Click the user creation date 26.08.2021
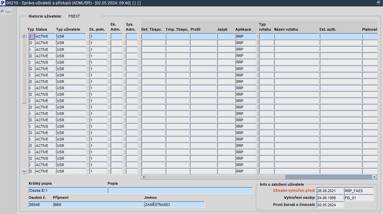The width and height of the screenshot is (383, 214). (x=330, y=191)
